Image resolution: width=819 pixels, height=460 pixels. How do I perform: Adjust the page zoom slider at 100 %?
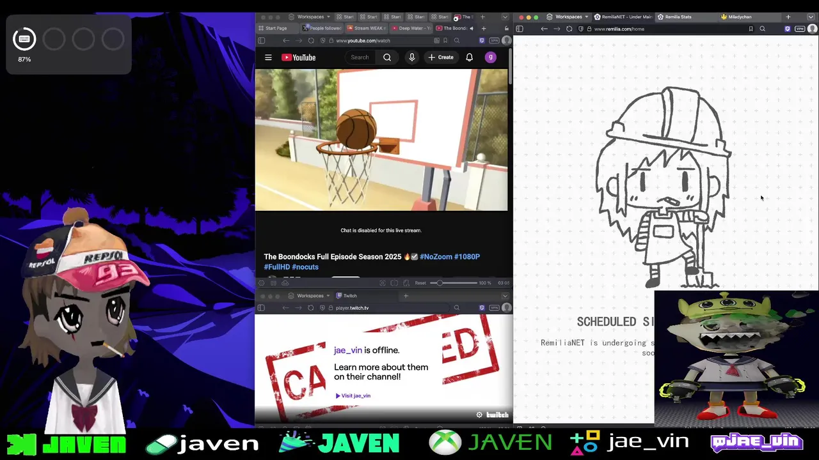(x=454, y=283)
